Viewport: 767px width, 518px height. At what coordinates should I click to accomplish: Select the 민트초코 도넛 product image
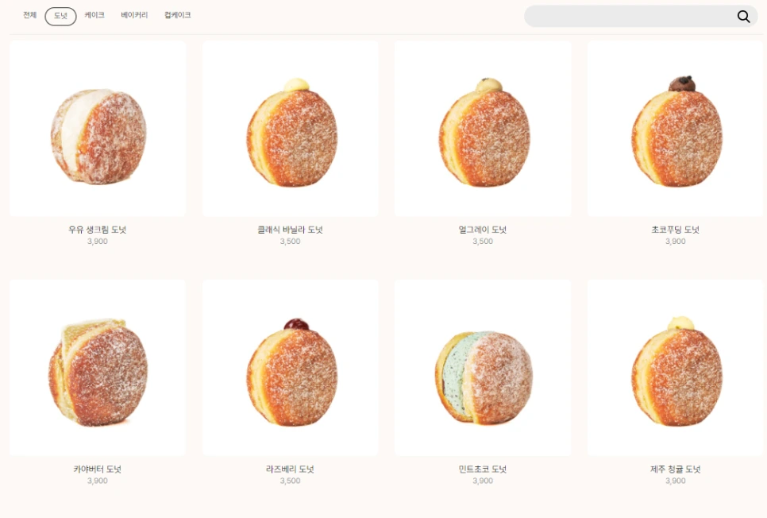pos(483,368)
